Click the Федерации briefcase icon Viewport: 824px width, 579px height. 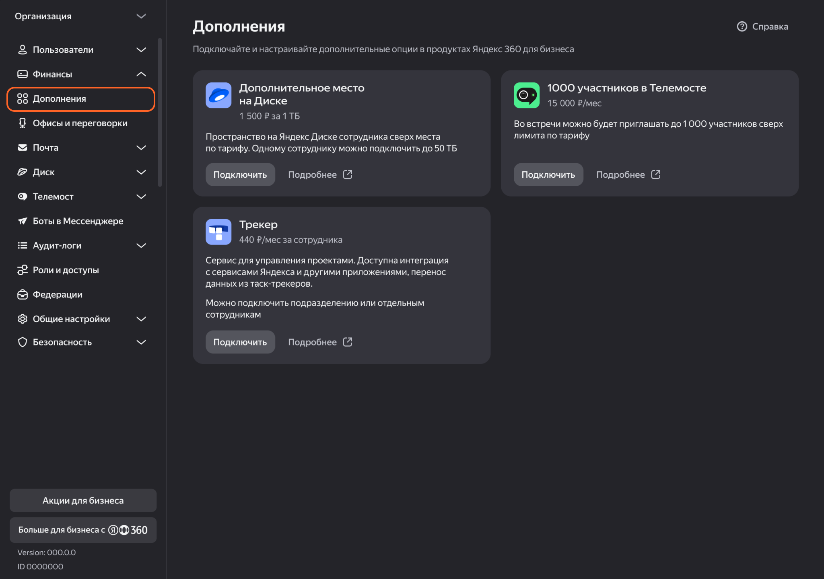click(23, 295)
